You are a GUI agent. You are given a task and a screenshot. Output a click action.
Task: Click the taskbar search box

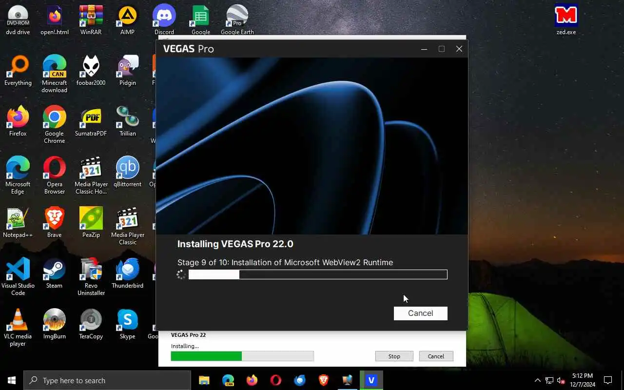coord(107,380)
